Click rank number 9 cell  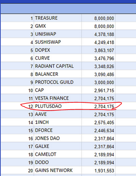(17, 82)
